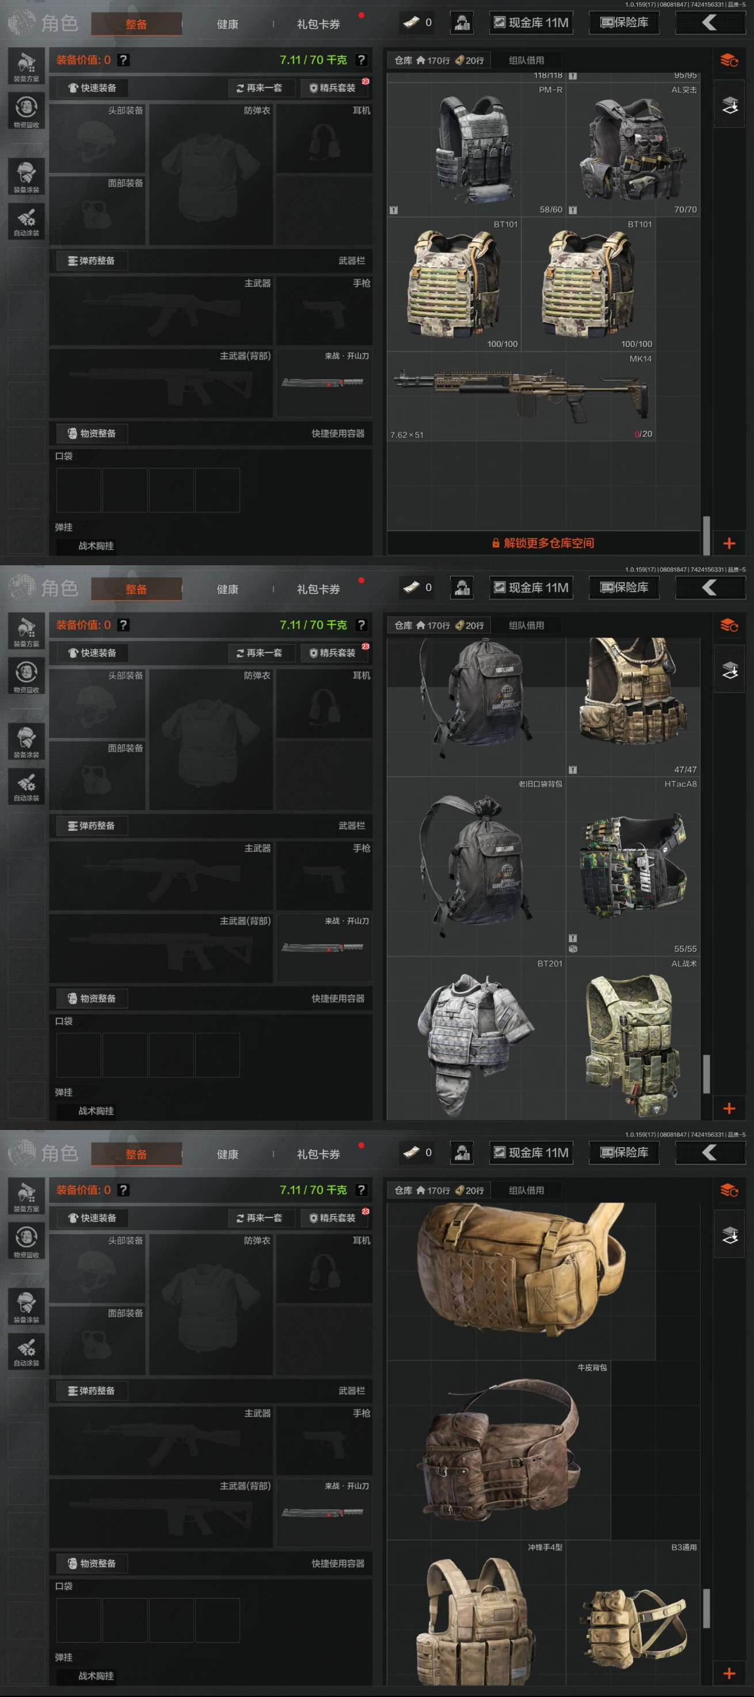Select AL突击 vest in warehouse

click(x=634, y=149)
